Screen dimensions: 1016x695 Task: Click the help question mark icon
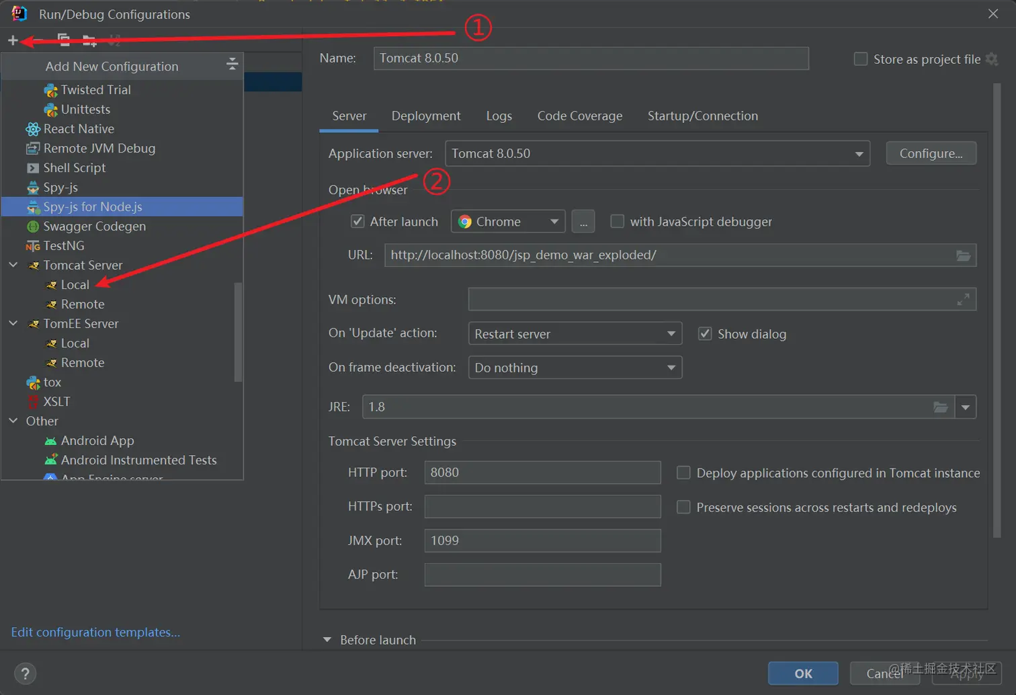25,673
